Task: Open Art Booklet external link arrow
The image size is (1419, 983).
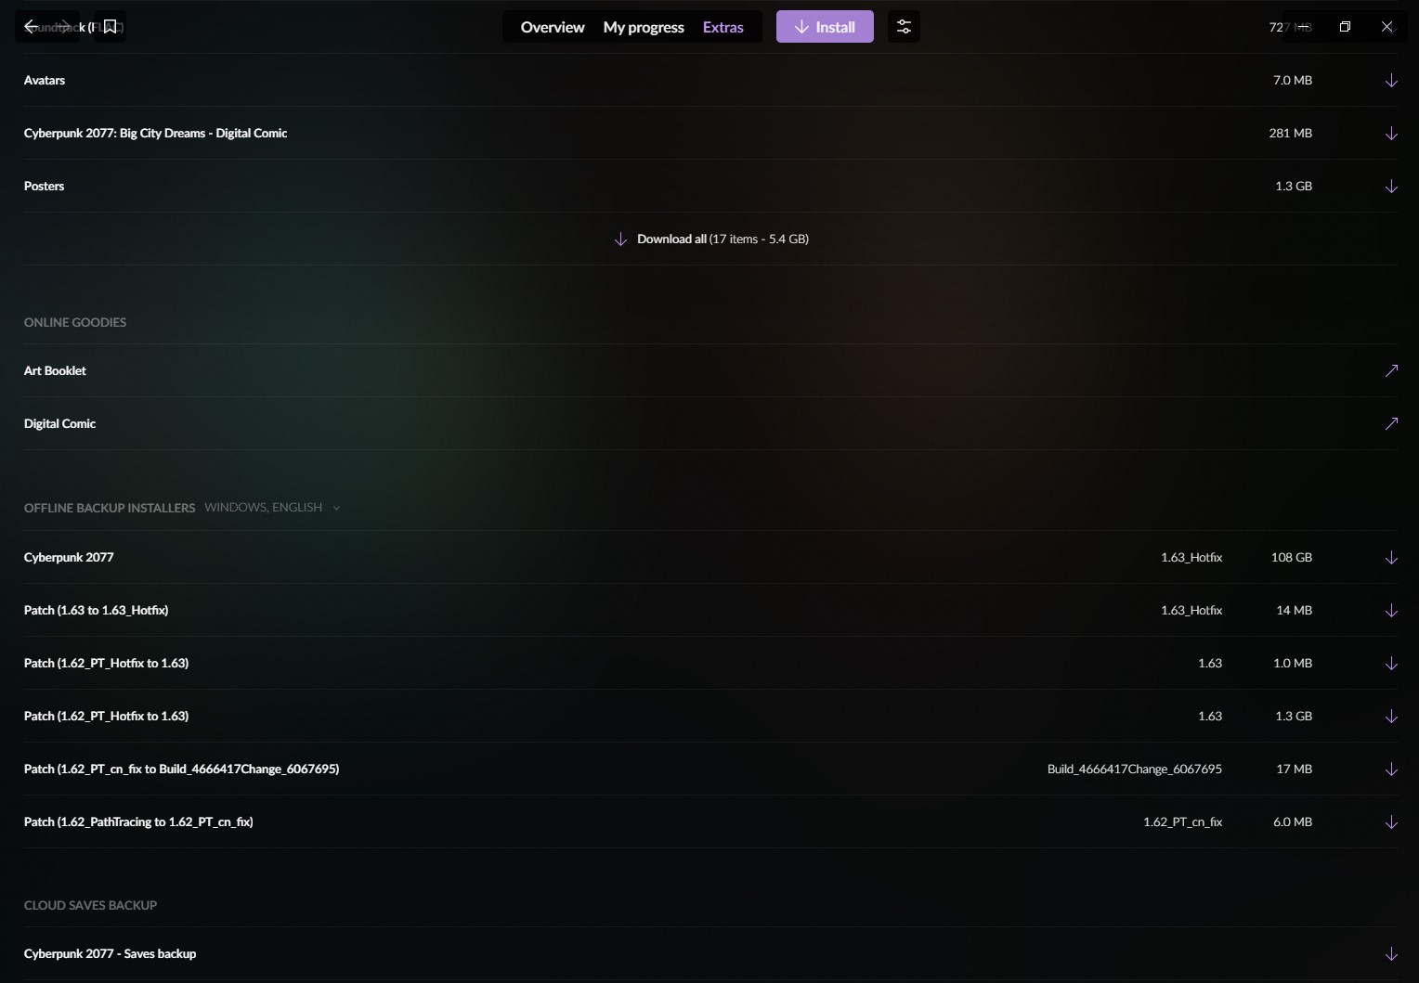Action: [x=1391, y=370]
